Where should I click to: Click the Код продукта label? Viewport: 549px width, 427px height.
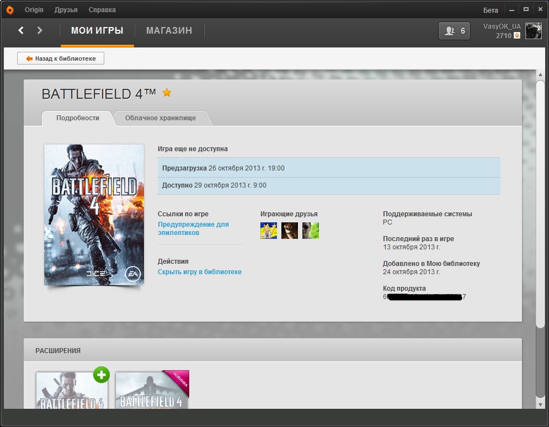[x=404, y=289]
